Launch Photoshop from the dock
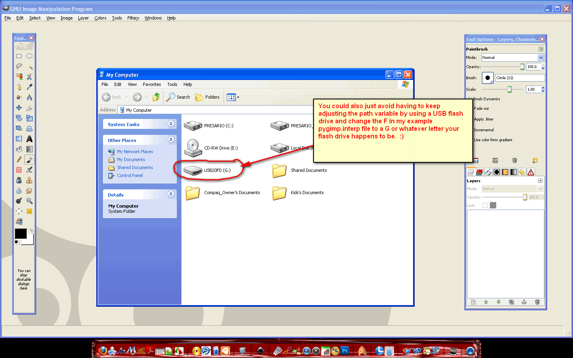This screenshot has height=358, width=573. (x=345, y=350)
